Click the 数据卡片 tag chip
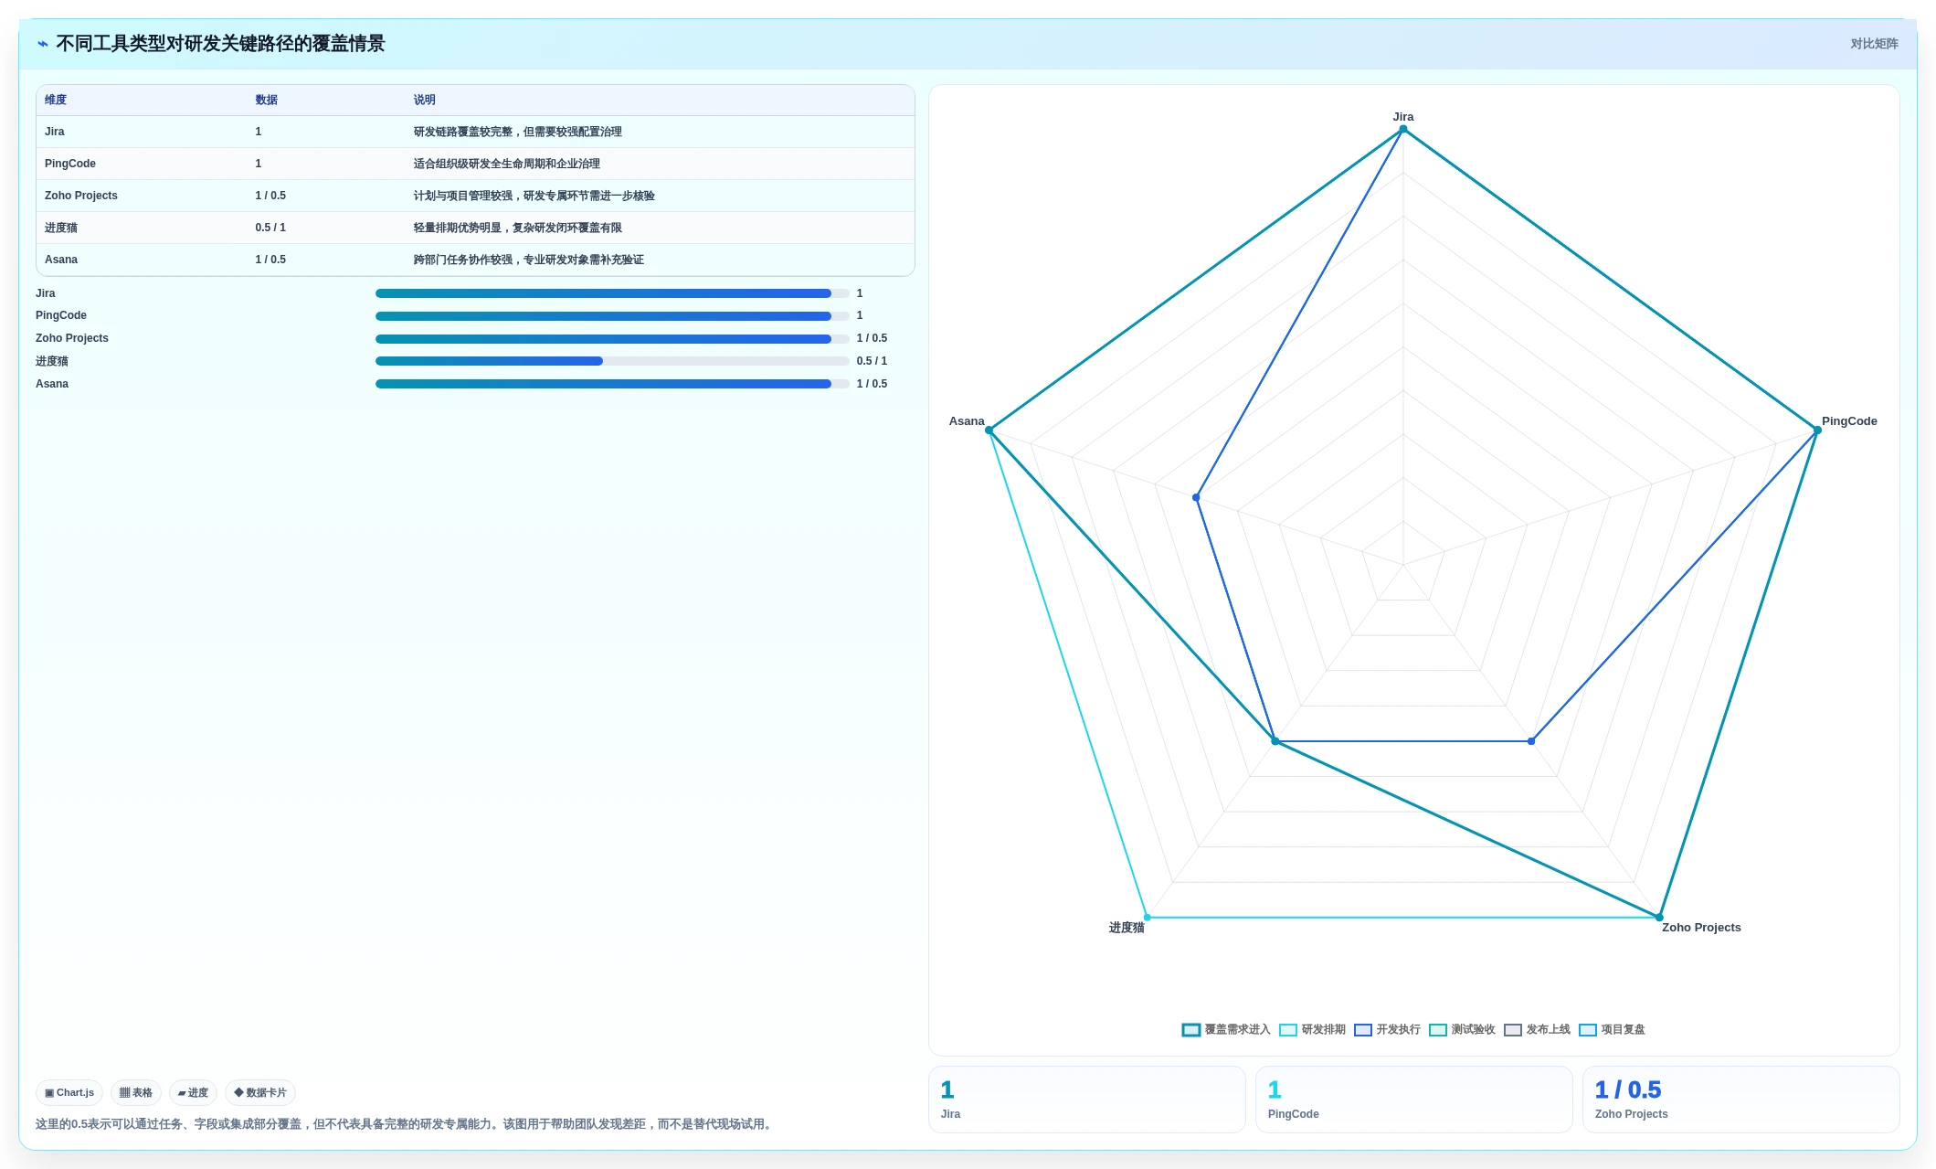The width and height of the screenshot is (1936, 1169). point(260,1093)
